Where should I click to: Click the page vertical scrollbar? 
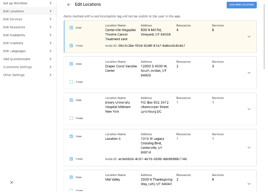click(264, 36)
